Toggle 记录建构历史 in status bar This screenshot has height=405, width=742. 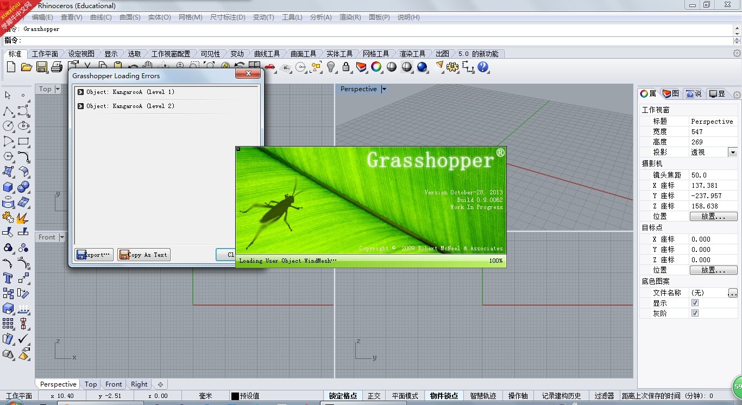tap(561, 396)
